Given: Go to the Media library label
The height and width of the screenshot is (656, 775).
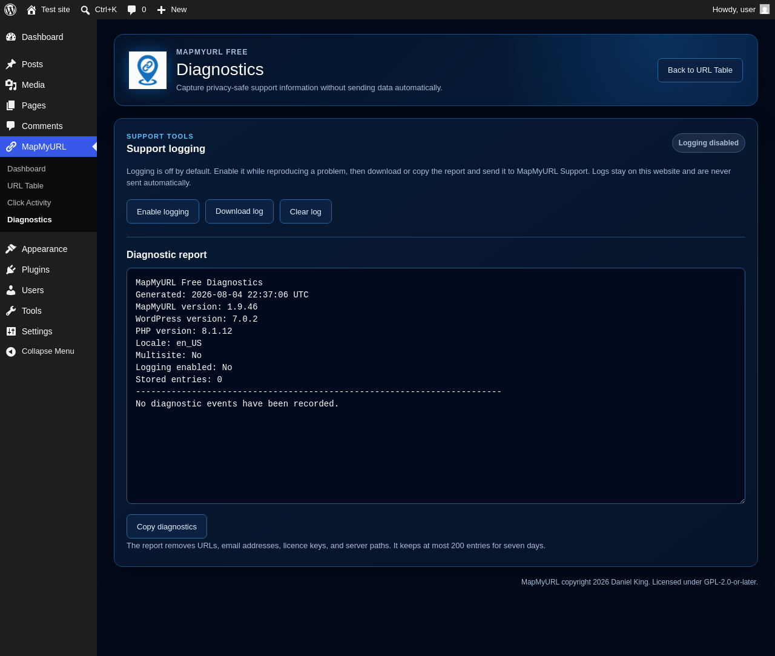Looking at the screenshot, I should coord(33,85).
